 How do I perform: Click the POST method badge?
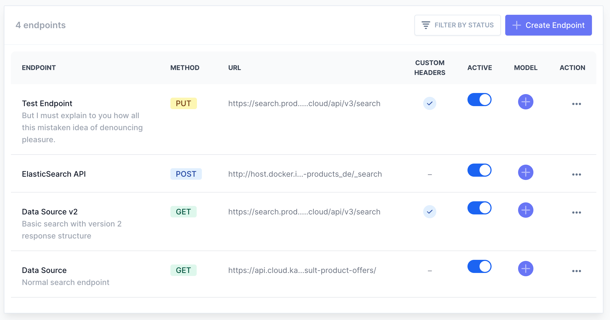186,174
